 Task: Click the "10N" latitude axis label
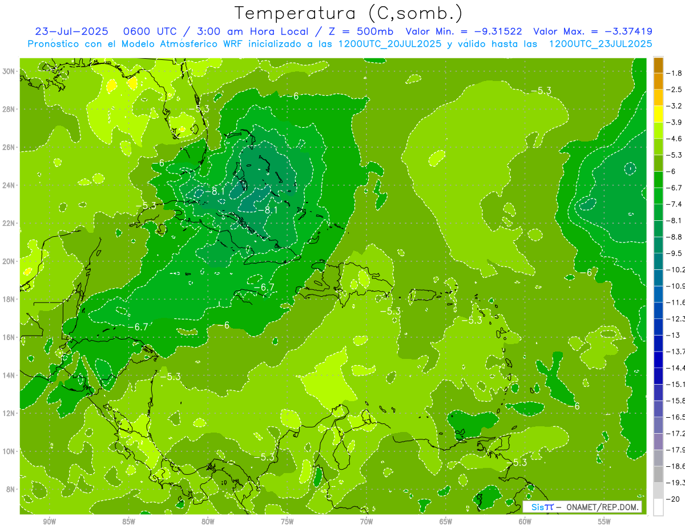point(9,451)
